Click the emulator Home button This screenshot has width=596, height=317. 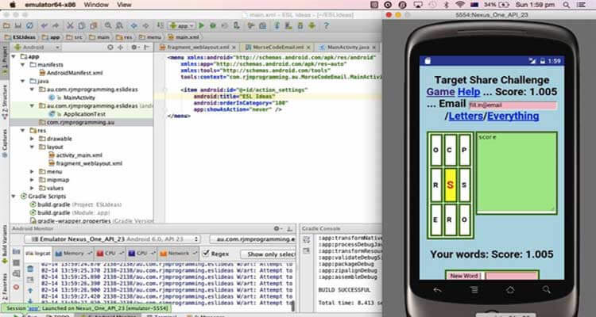tap(510, 290)
